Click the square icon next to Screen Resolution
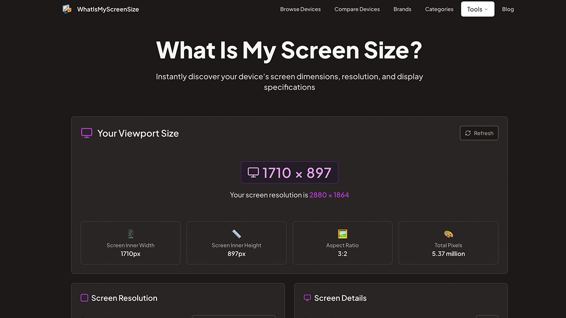This screenshot has width=566, height=318. click(84, 298)
